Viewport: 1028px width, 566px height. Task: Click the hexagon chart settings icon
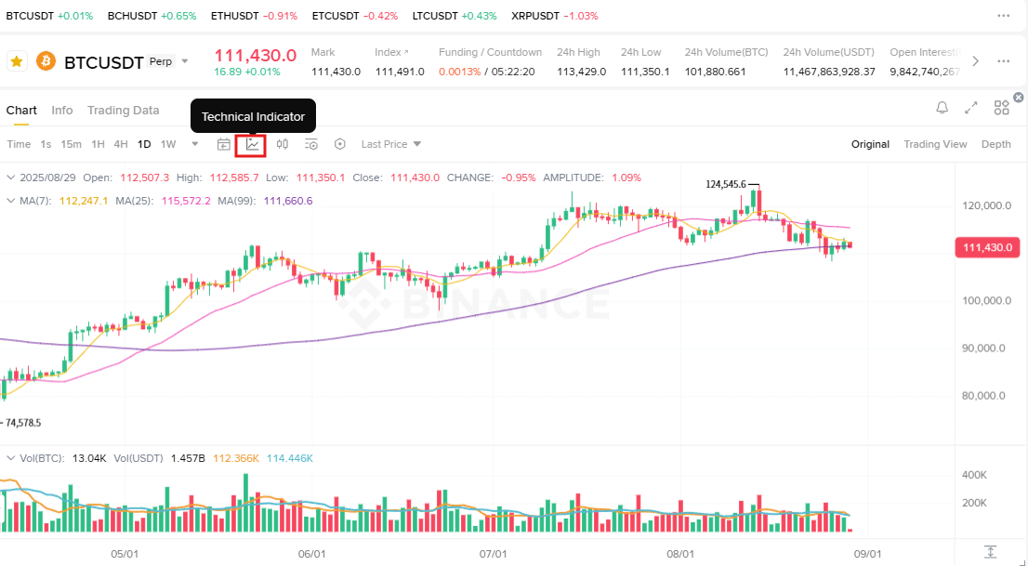click(x=339, y=144)
